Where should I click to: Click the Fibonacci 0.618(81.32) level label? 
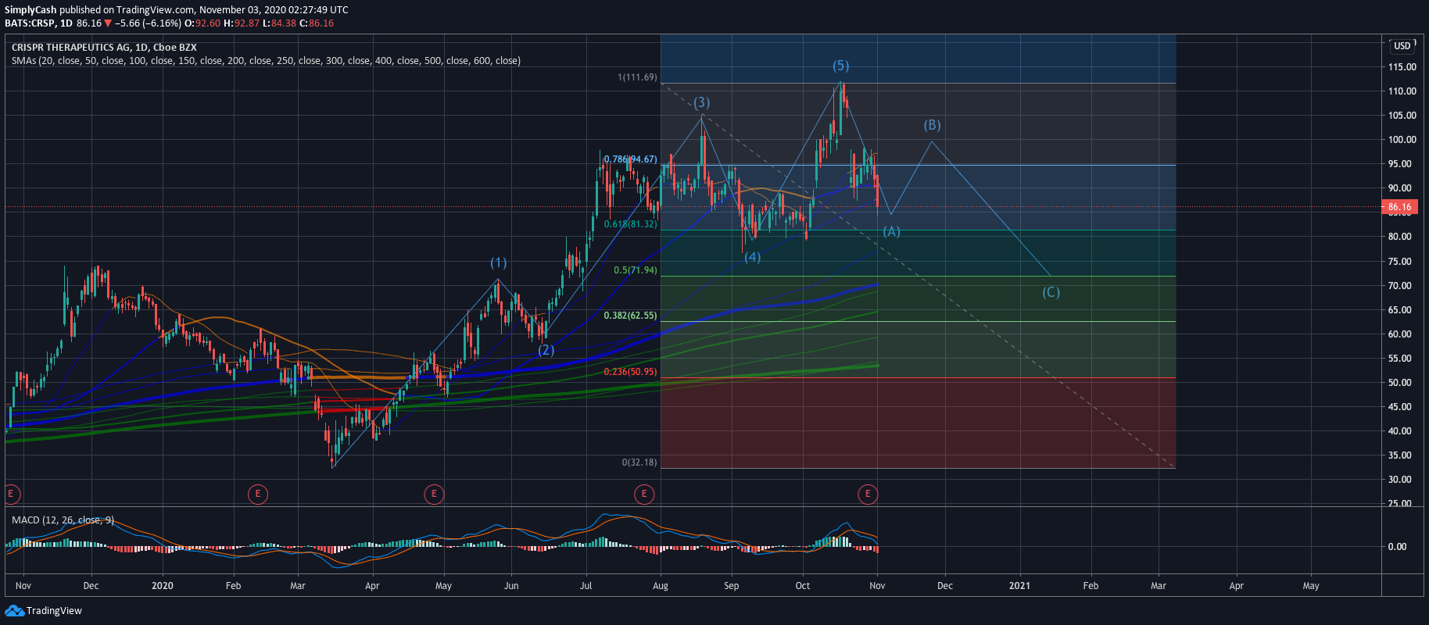pyautogui.click(x=630, y=224)
